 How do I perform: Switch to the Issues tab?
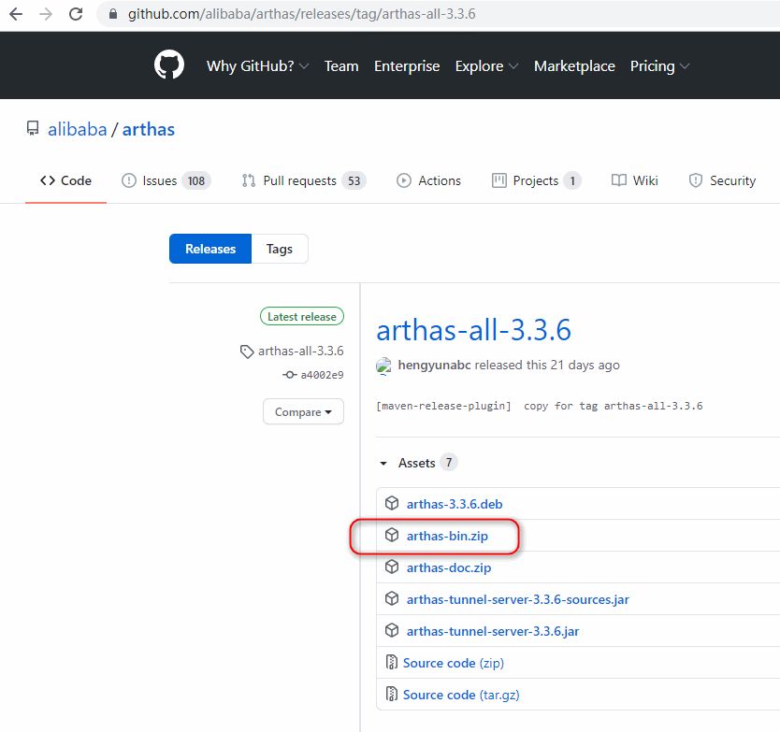[x=166, y=180]
